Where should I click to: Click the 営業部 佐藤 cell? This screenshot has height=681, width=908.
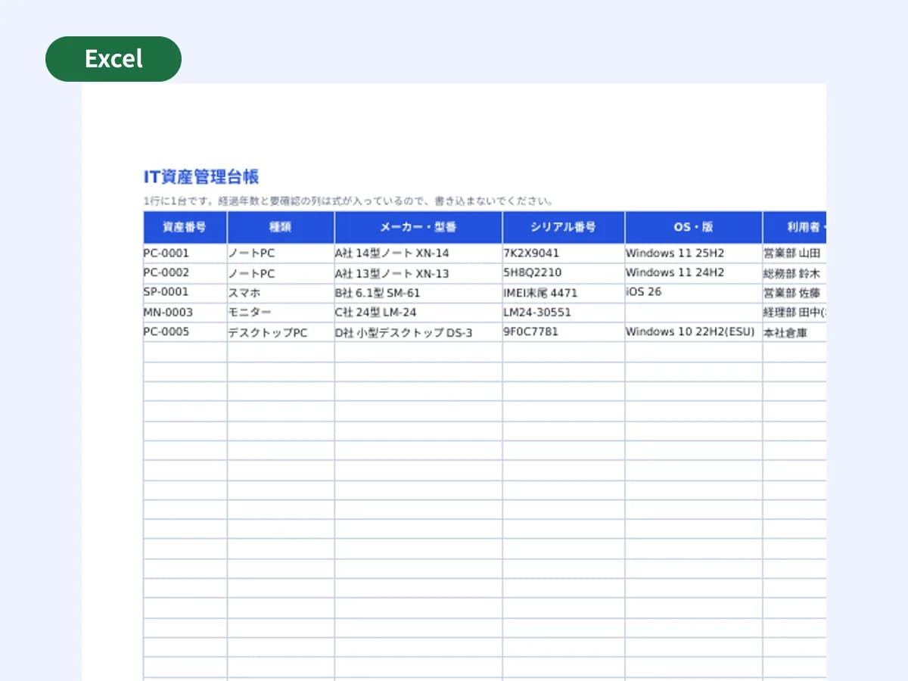tap(794, 293)
